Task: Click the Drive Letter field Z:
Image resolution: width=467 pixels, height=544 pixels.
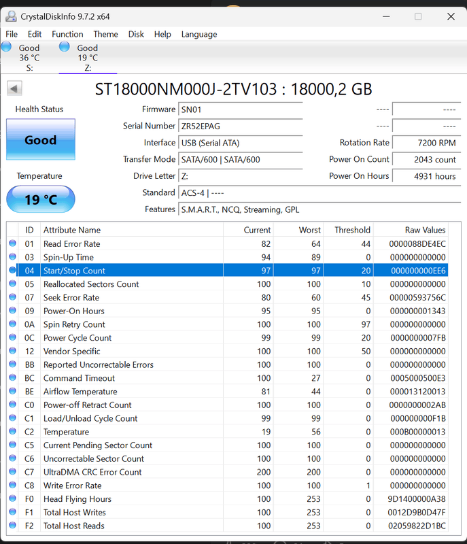Action: click(240, 176)
